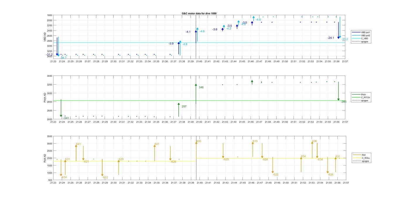
Task: Click the "-624" roll data label
Action: pos(265,159)
